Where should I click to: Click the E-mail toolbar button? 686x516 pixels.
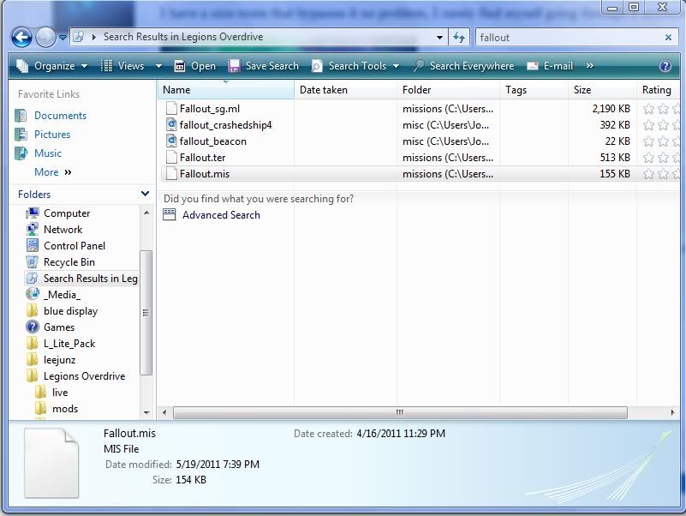(x=550, y=66)
